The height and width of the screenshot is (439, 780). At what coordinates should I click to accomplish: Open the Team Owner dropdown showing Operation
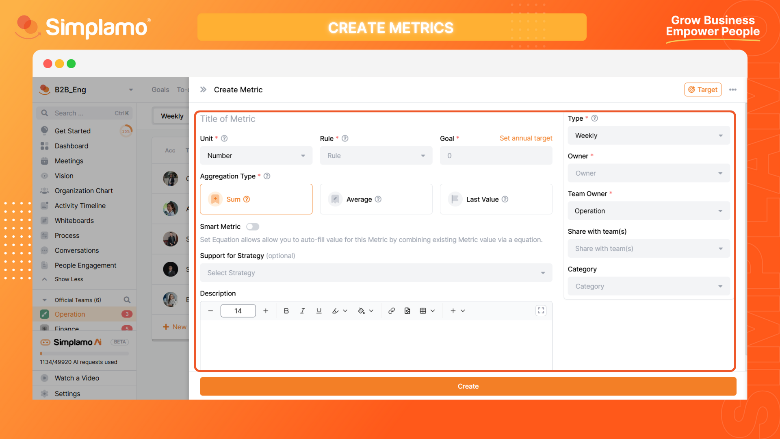(649, 211)
